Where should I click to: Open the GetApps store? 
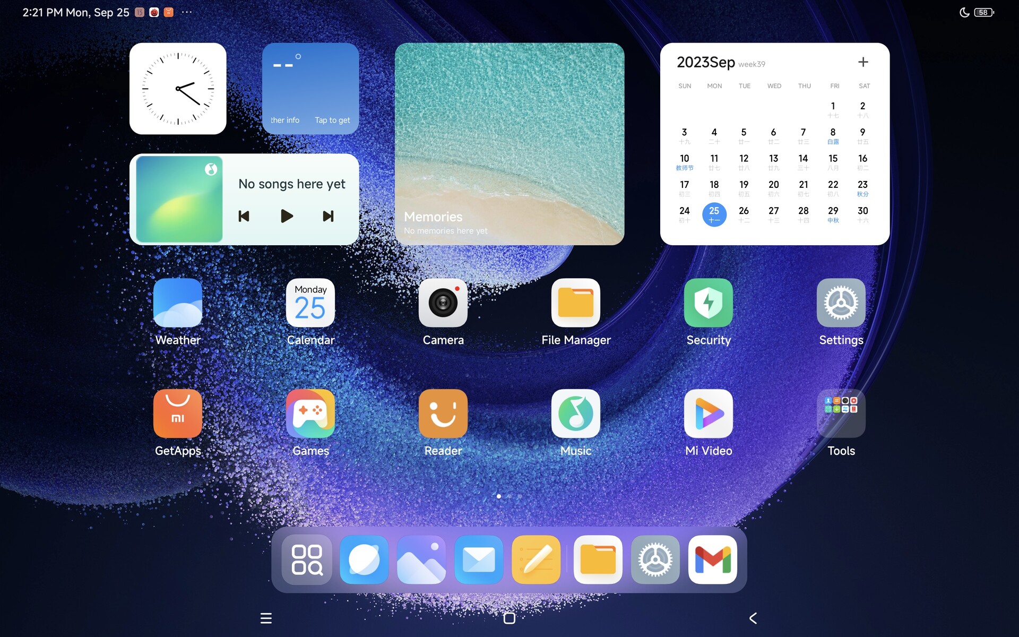[178, 413]
